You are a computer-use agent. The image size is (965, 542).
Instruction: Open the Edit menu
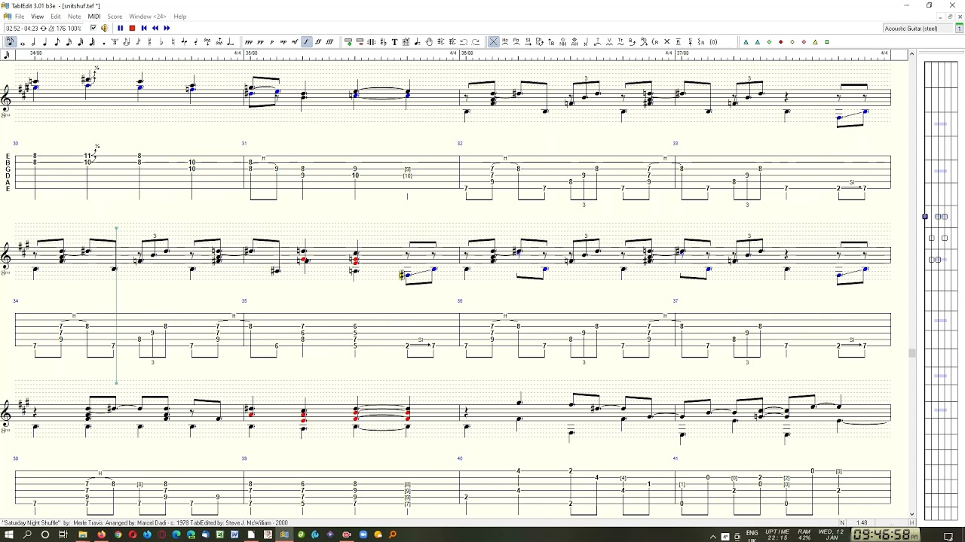pos(56,17)
